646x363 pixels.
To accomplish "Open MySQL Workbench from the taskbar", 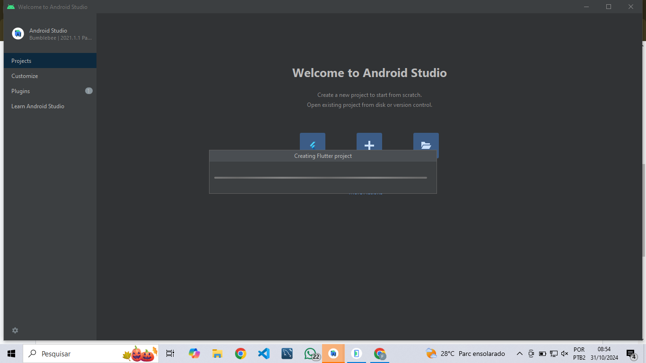I will coord(287,354).
